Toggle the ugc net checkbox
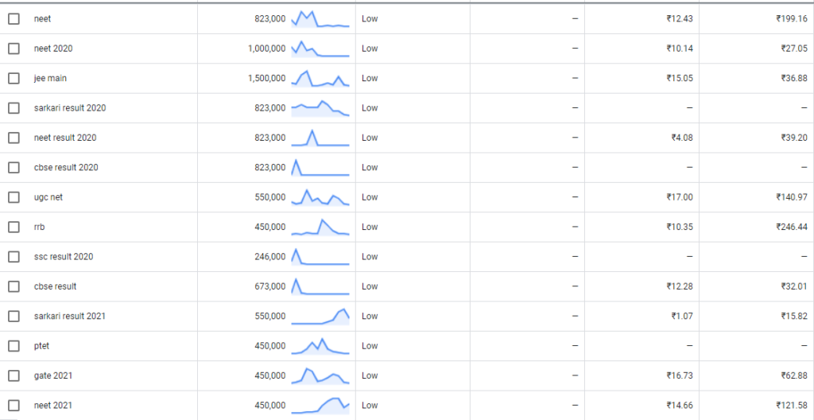The height and width of the screenshot is (420, 814). 14,197
